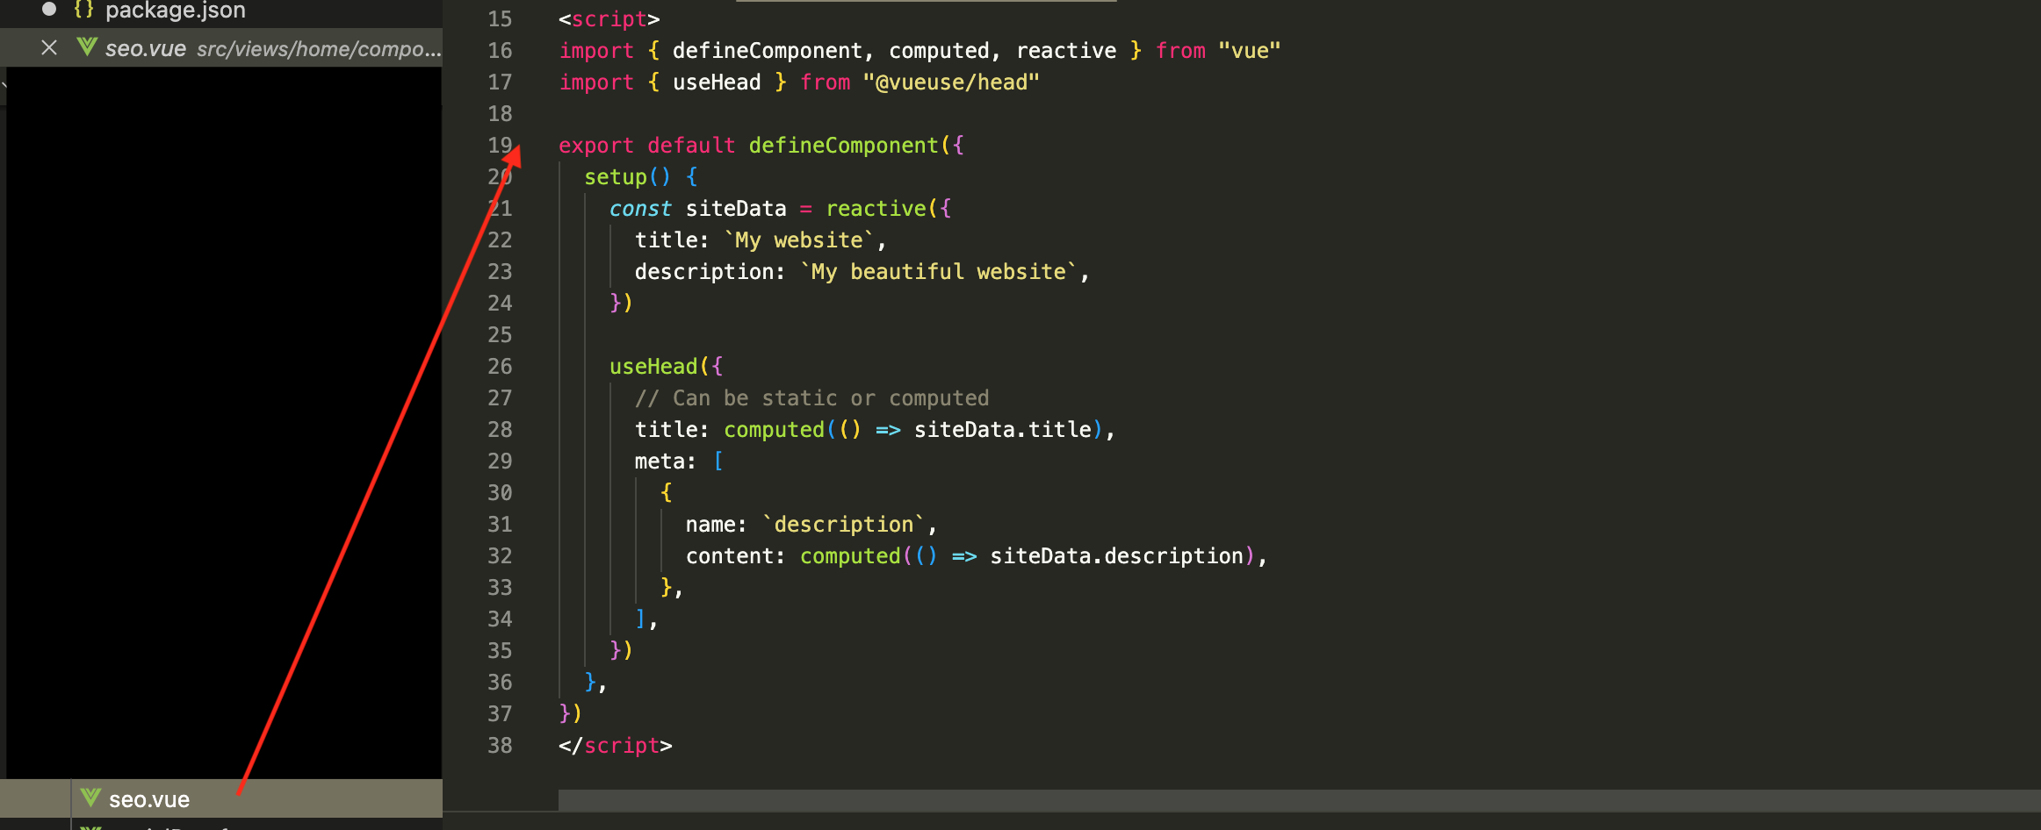
Task: Click the `My beautiful website` string
Action: coord(938,272)
